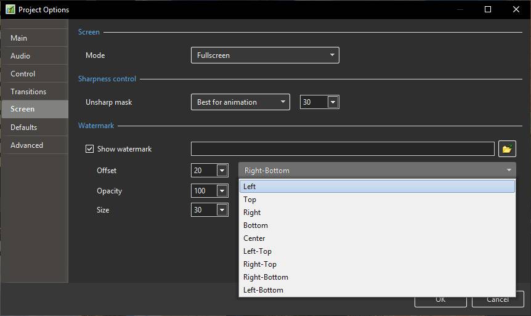Expand the Size value dropdown arrow
The image size is (531, 316).
[x=222, y=210]
